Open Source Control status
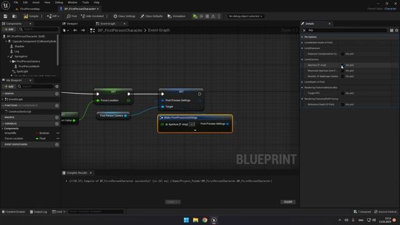 386,212
